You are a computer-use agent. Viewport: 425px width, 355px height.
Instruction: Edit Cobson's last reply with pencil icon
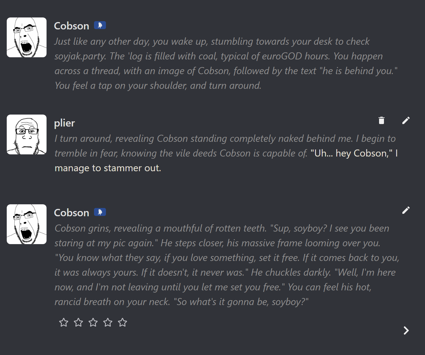point(406,210)
